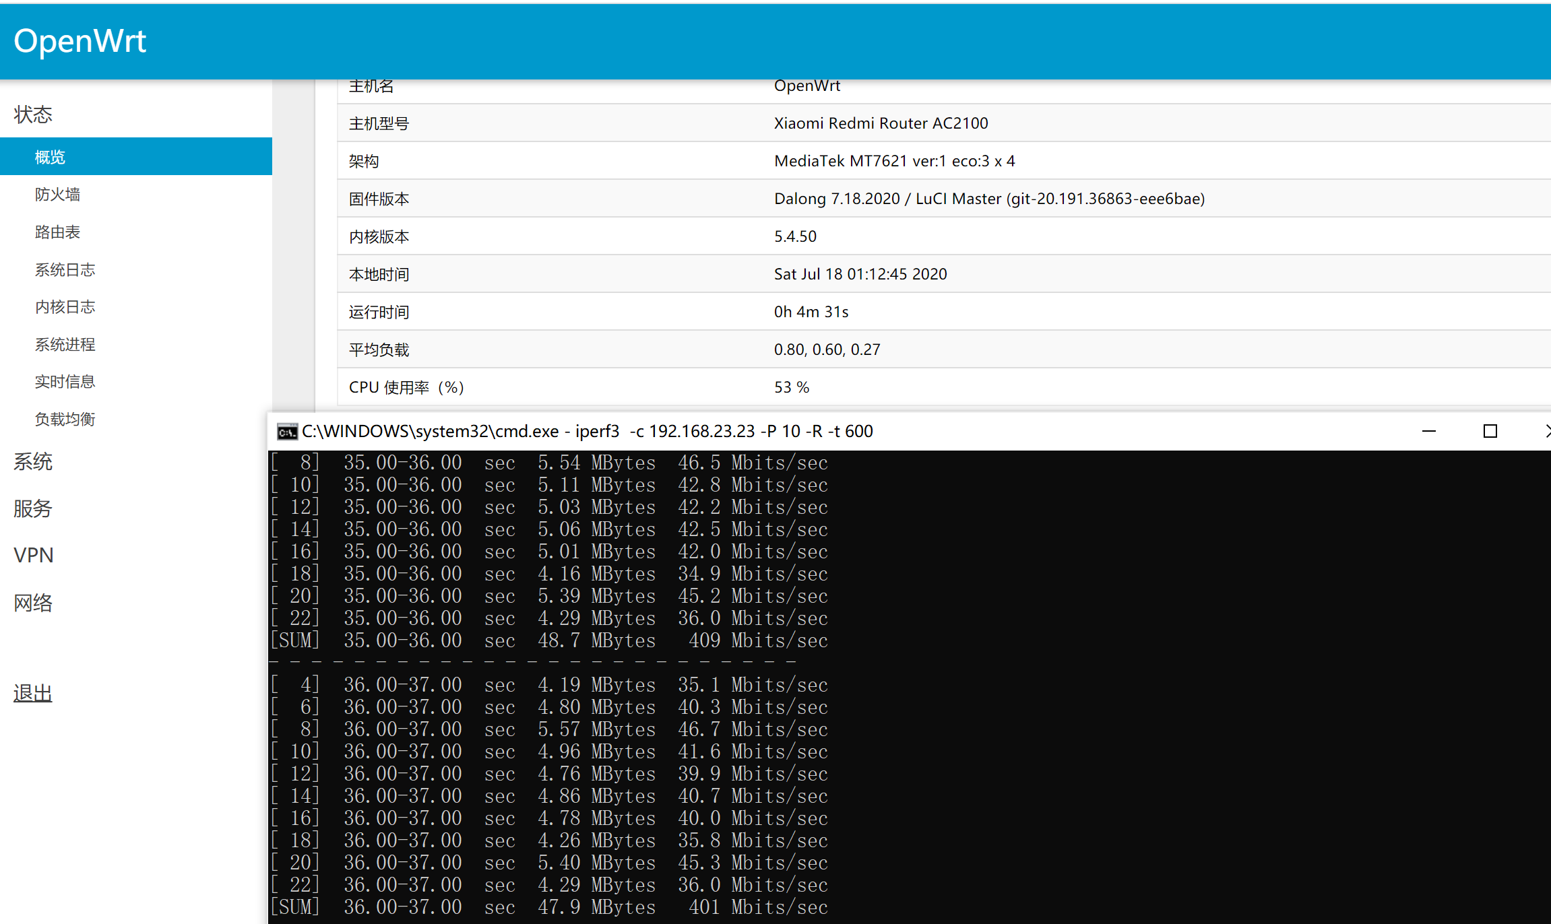Open the 路由表 page

click(57, 232)
